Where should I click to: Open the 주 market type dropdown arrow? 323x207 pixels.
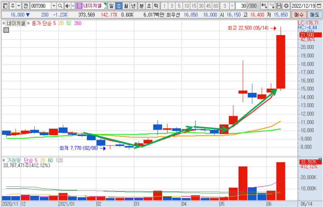19,6
